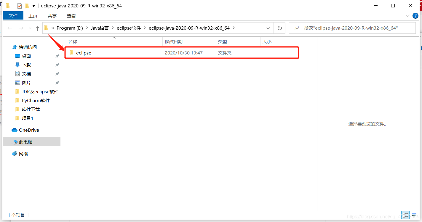Click the 2020/10/30 13:47 date cell

tap(184, 53)
